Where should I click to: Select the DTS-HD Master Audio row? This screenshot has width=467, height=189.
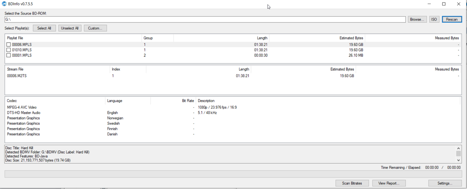[x=233, y=113]
